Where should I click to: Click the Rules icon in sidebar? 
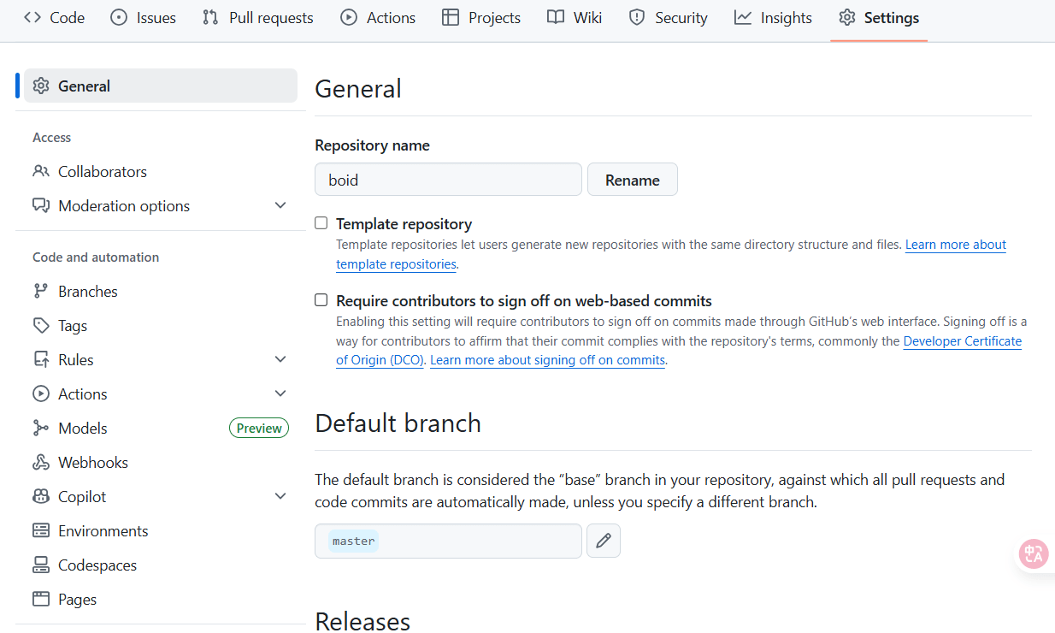click(41, 359)
